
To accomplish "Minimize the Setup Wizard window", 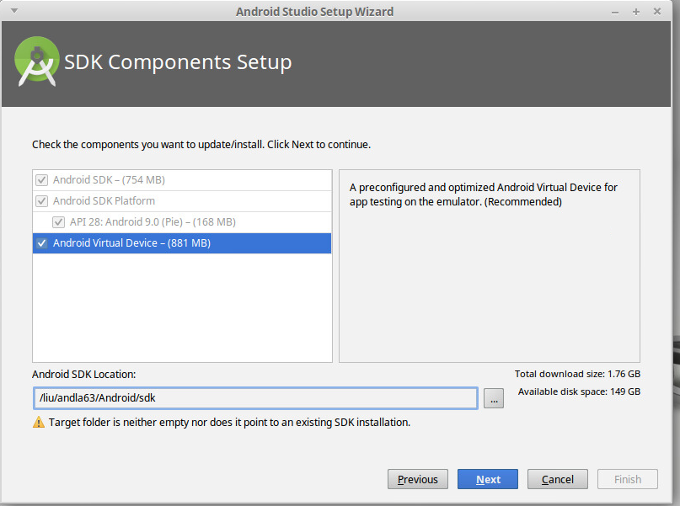I will [615, 12].
